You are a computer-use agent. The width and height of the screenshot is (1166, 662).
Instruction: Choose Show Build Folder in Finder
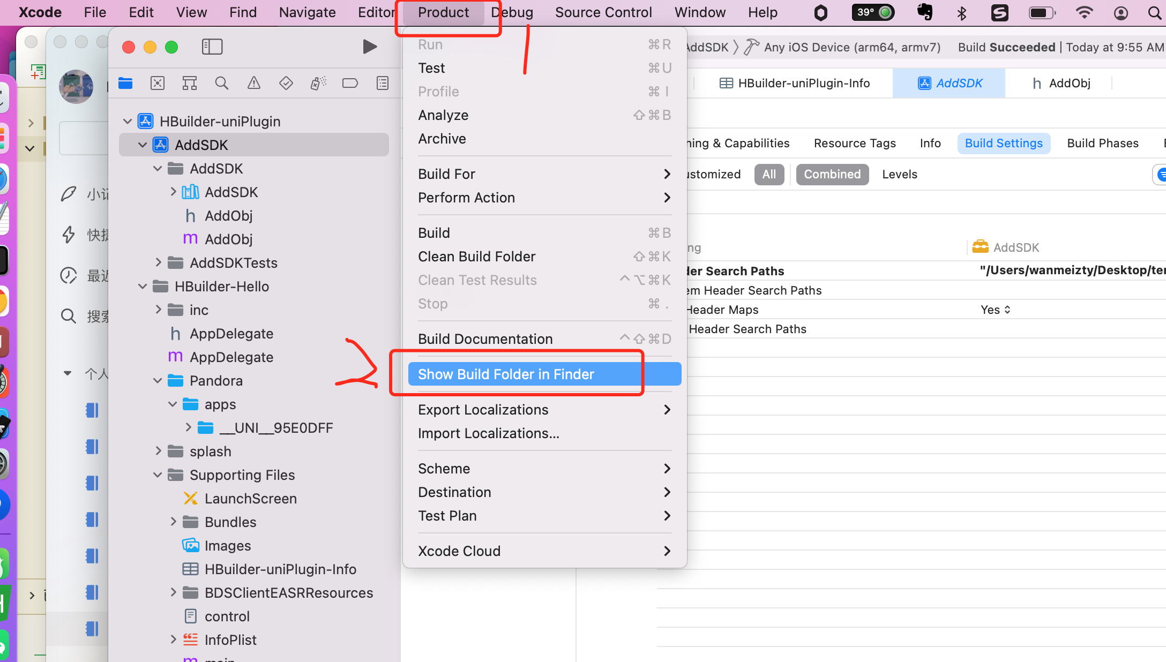click(x=544, y=374)
